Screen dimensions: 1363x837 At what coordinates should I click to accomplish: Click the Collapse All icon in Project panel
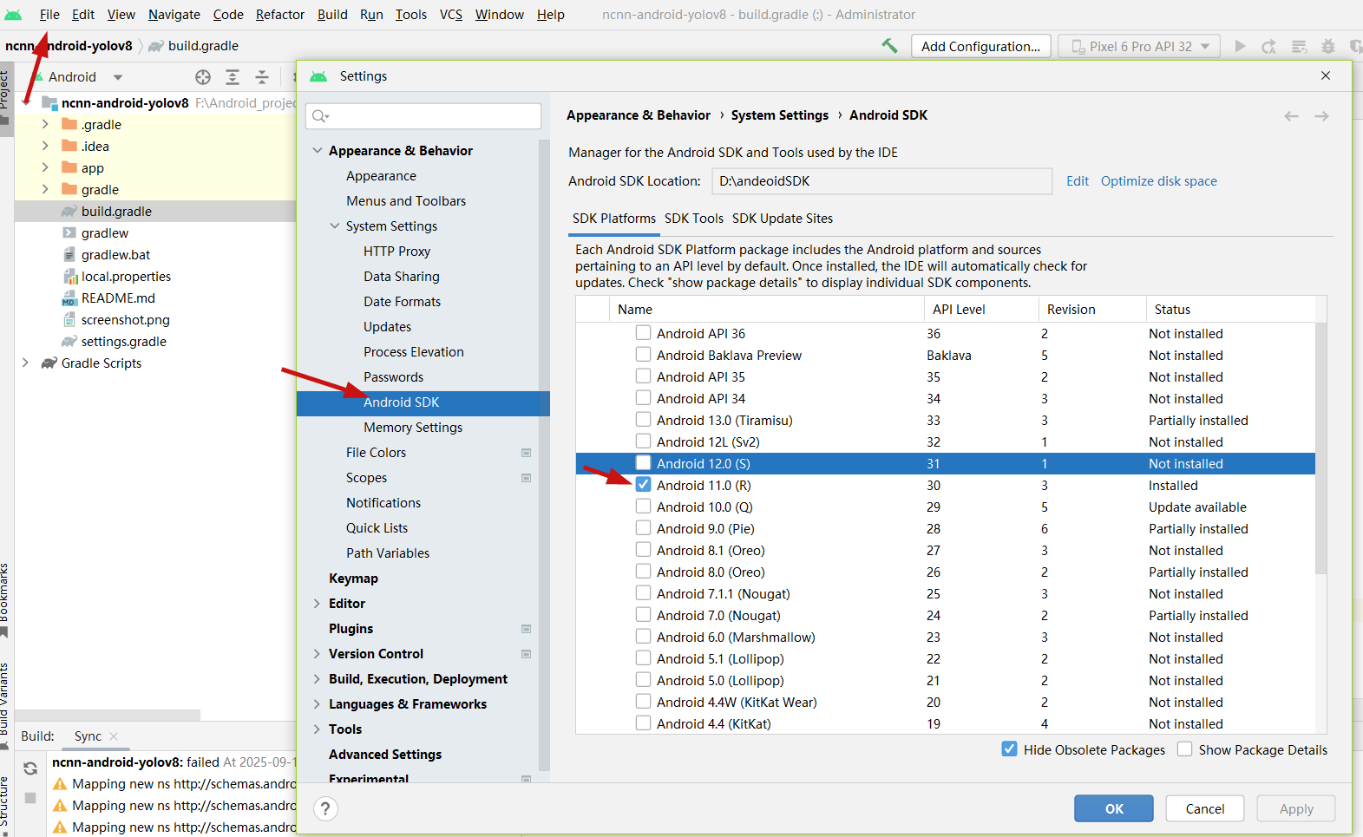[262, 77]
